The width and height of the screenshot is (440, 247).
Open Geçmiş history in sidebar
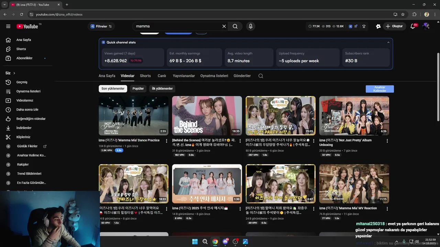(x=22, y=82)
